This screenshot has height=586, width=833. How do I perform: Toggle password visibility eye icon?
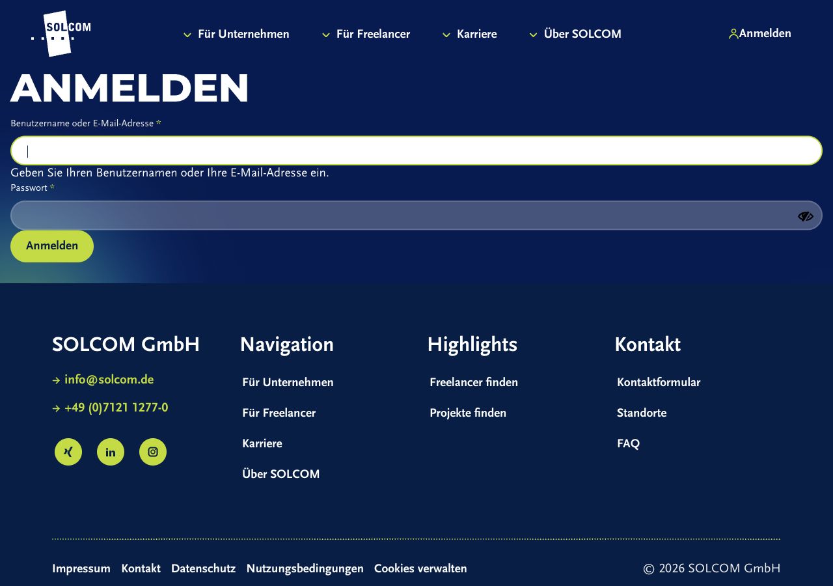pos(806,216)
